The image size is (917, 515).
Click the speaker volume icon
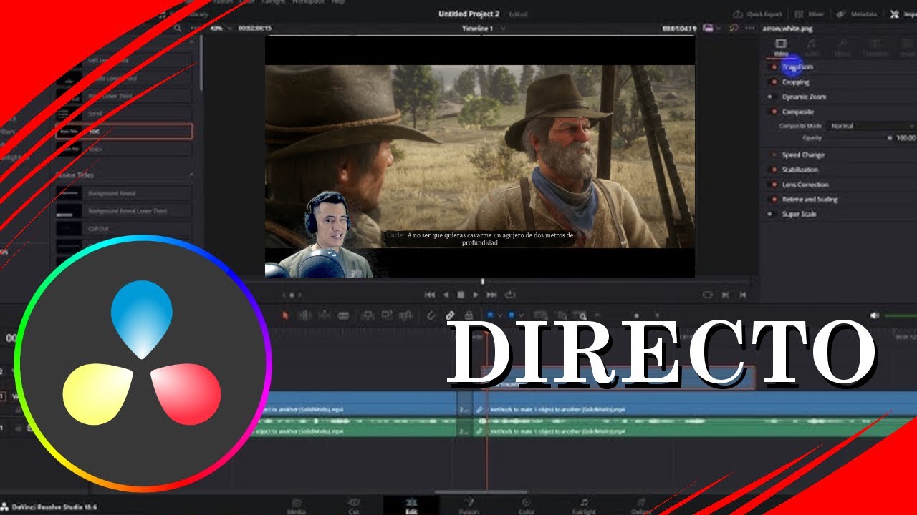[x=874, y=315]
